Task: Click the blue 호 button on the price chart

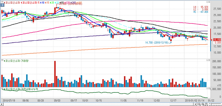Action: [2, 5]
